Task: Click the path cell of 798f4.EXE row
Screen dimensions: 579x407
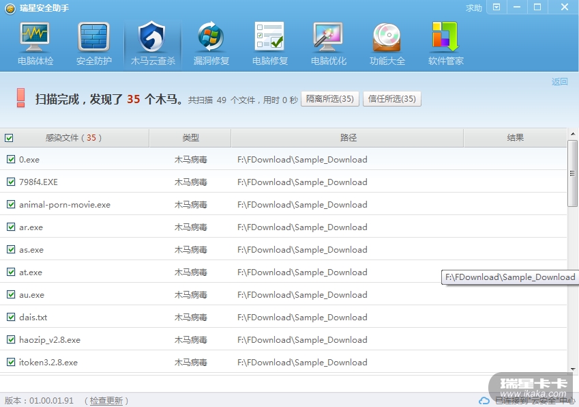Action: [x=302, y=182]
